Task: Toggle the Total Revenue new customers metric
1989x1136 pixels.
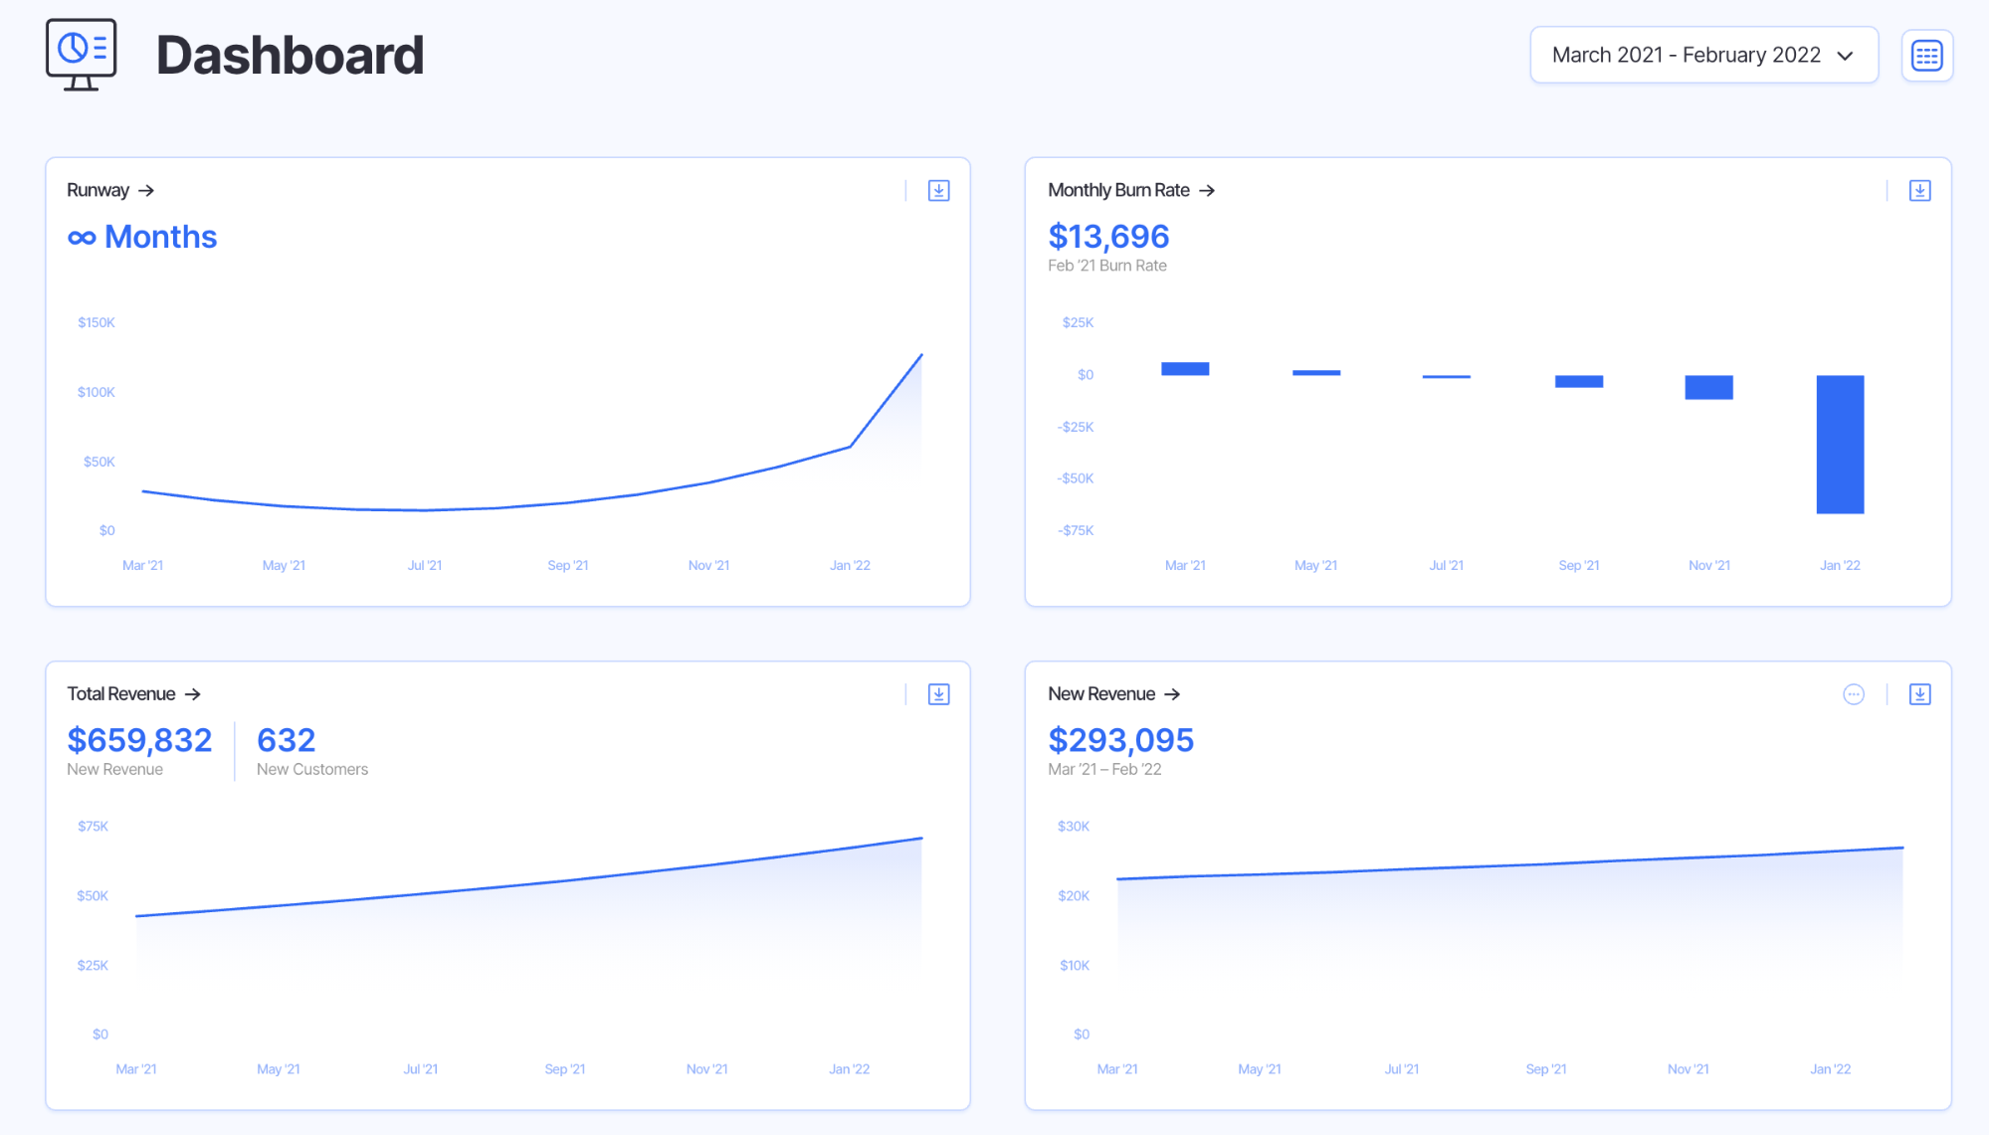Action: click(x=286, y=748)
